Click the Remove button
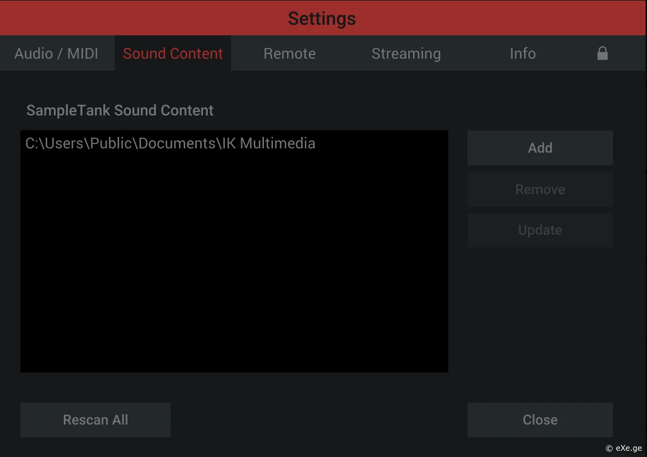This screenshot has height=457, width=647. [x=540, y=189]
